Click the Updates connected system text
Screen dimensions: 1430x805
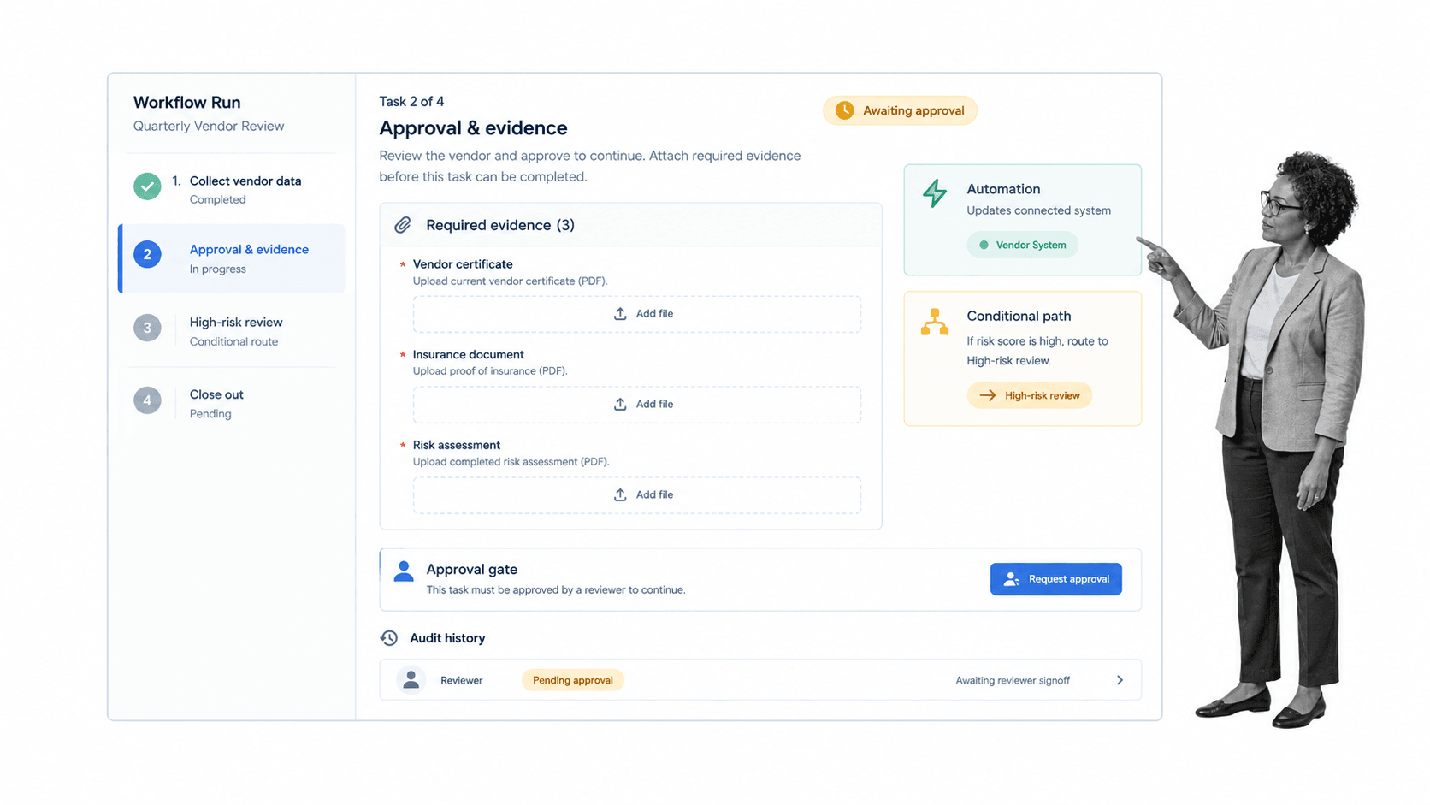pos(1038,210)
